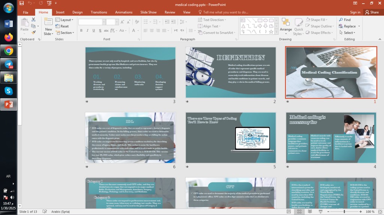This screenshot has height=215, width=384.
Task: Click Decrease List Level indent icon
Action: click(x=167, y=22)
